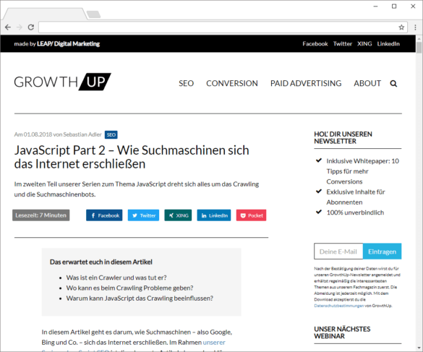Screen dimensions: 423x352
Task: Share article via Facebook button
Action: tap(104, 215)
